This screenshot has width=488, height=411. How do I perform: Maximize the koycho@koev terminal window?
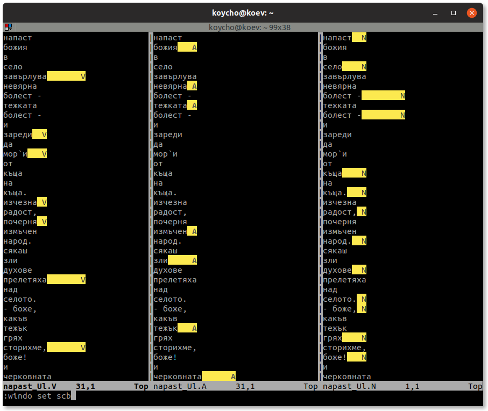[454, 13]
